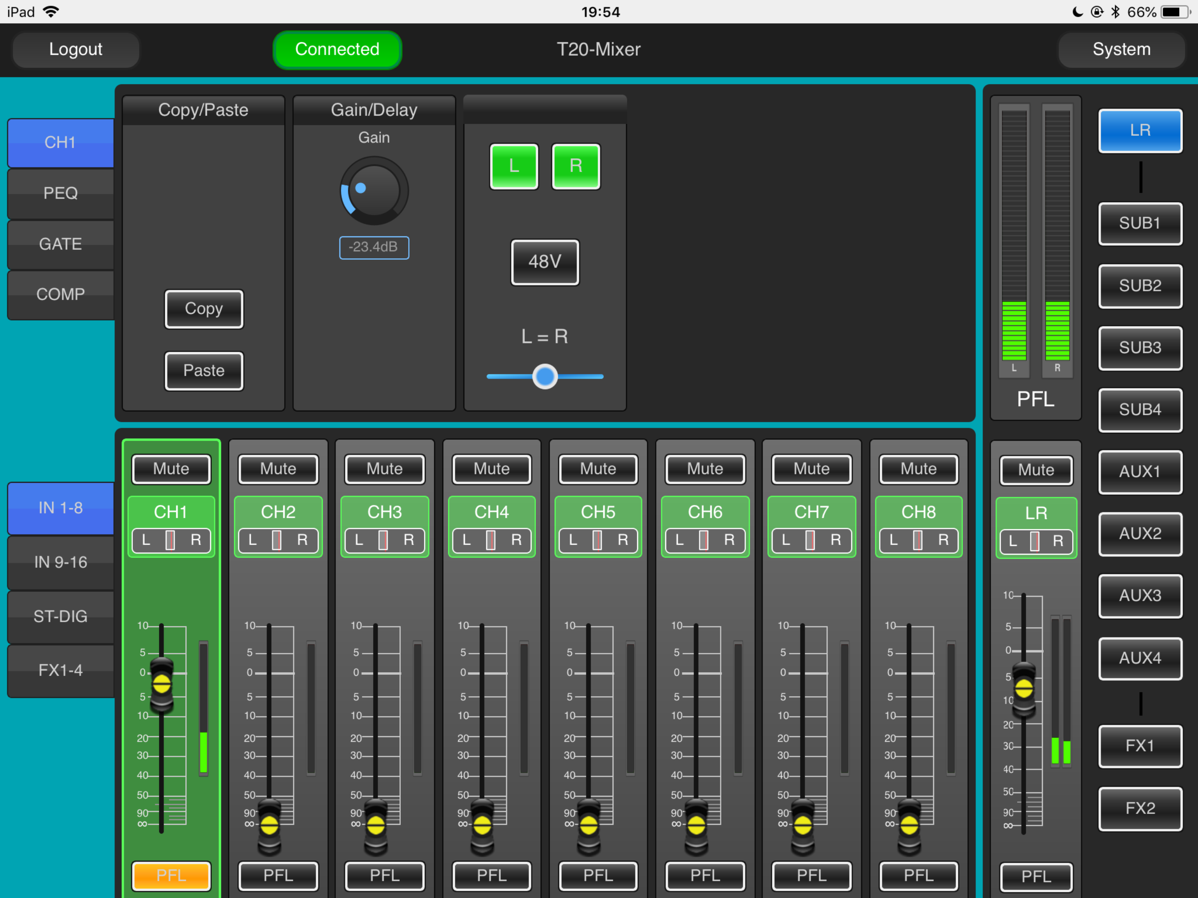Screen dimensions: 1198x898
Task: Copy the channel settings
Action: point(203,309)
